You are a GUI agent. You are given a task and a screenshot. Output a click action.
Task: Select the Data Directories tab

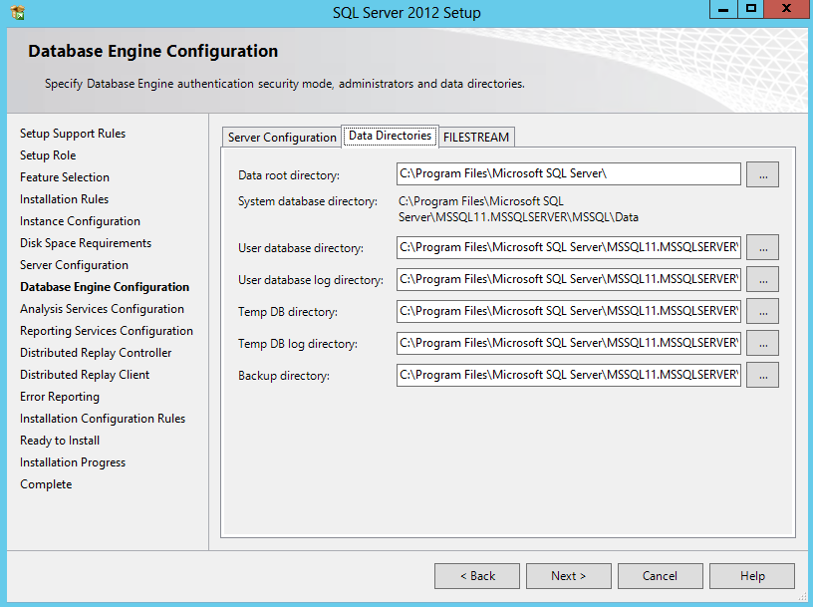[x=390, y=136]
